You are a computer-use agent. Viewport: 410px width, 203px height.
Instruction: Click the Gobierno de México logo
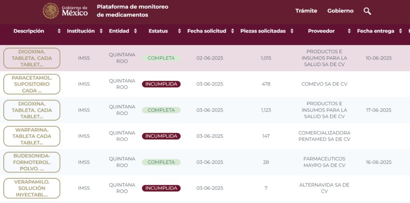(65, 11)
